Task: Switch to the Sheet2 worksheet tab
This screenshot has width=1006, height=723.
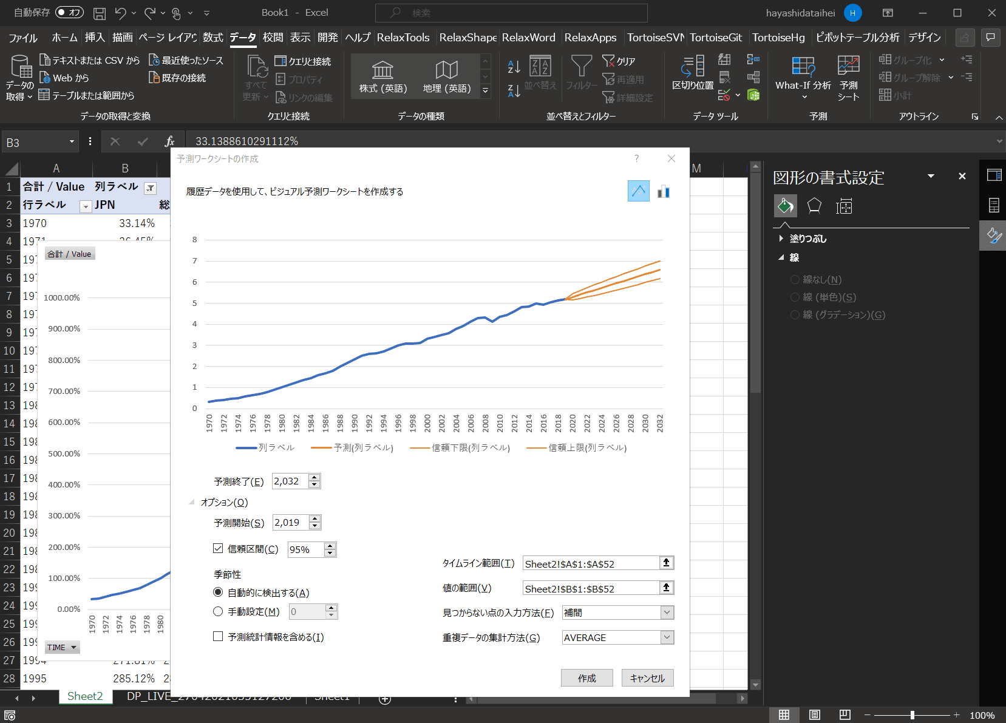Action: (85, 696)
